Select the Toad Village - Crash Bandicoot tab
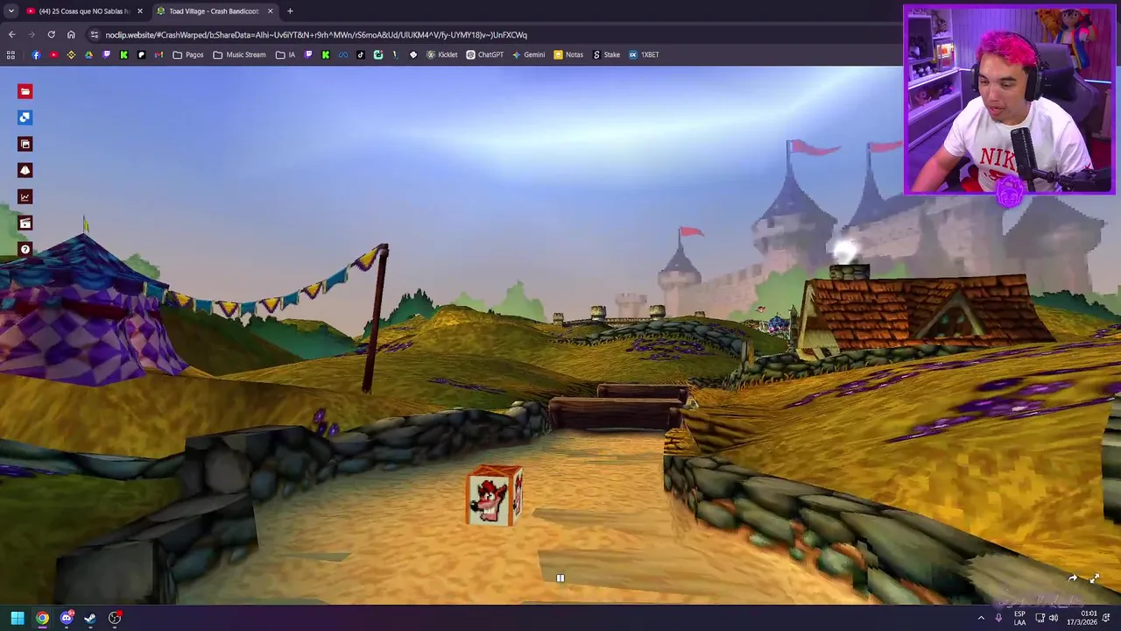 click(215, 11)
